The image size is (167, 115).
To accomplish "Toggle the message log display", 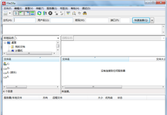I will (x=16, y=13).
